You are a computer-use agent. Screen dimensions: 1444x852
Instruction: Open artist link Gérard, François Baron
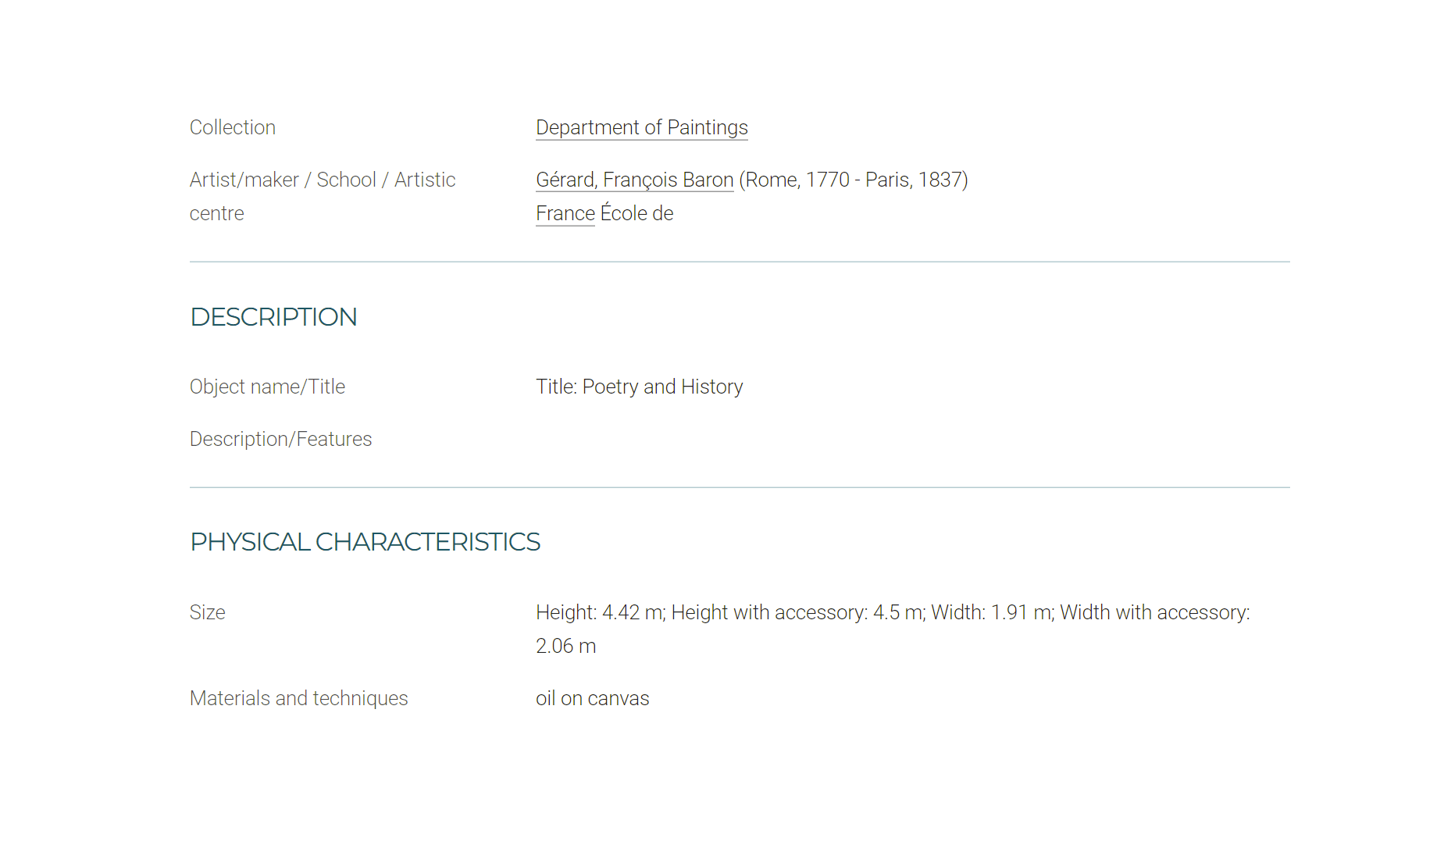635,180
